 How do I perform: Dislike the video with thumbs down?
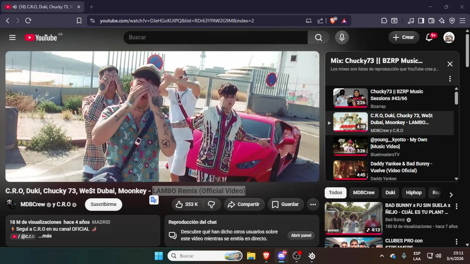point(211,204)
